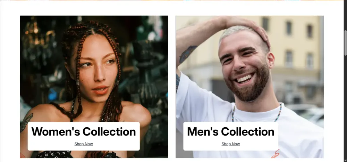Click the orange logo on white t-shirt
The width and height of the screenshot is (347, 162).
276,154
